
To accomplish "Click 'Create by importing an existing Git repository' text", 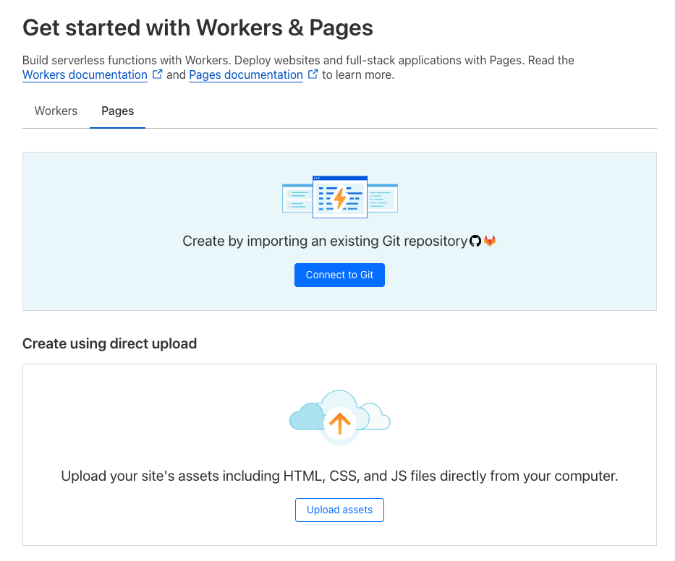I will 324,241.
